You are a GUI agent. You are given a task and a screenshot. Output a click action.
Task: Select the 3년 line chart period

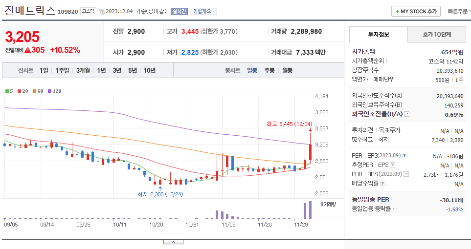coord(117,70)
